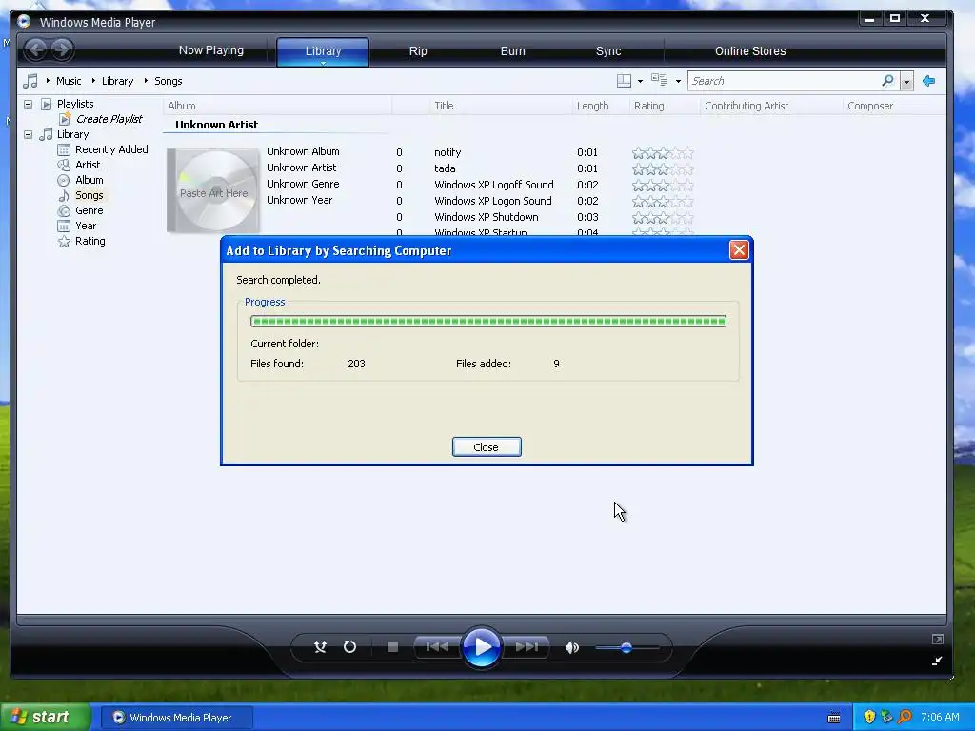The width and height of the screenshot is (975, 731).
Task: Toggle shuffle mode
Action: [x=320, y=647]
